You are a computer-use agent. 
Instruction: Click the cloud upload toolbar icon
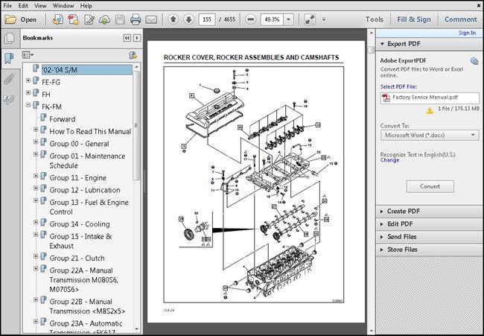coord(105,20)
